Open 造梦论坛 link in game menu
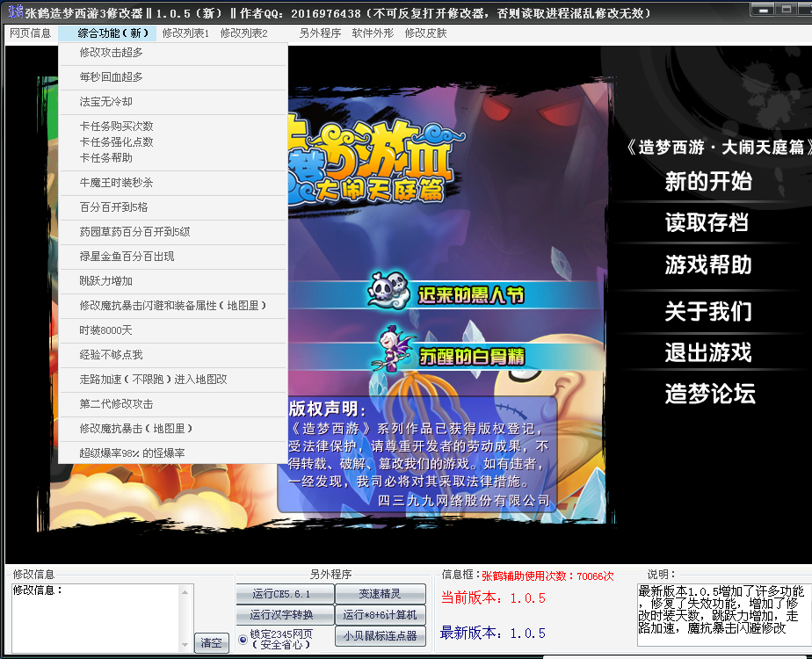This screenshot has width=812, height=659. [710, 394]
